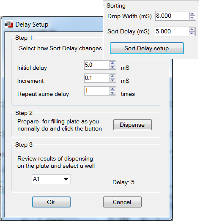Click the Cancel button
Image resolution: width=200 pixels, height=221 pixels.
coord(122,202)
